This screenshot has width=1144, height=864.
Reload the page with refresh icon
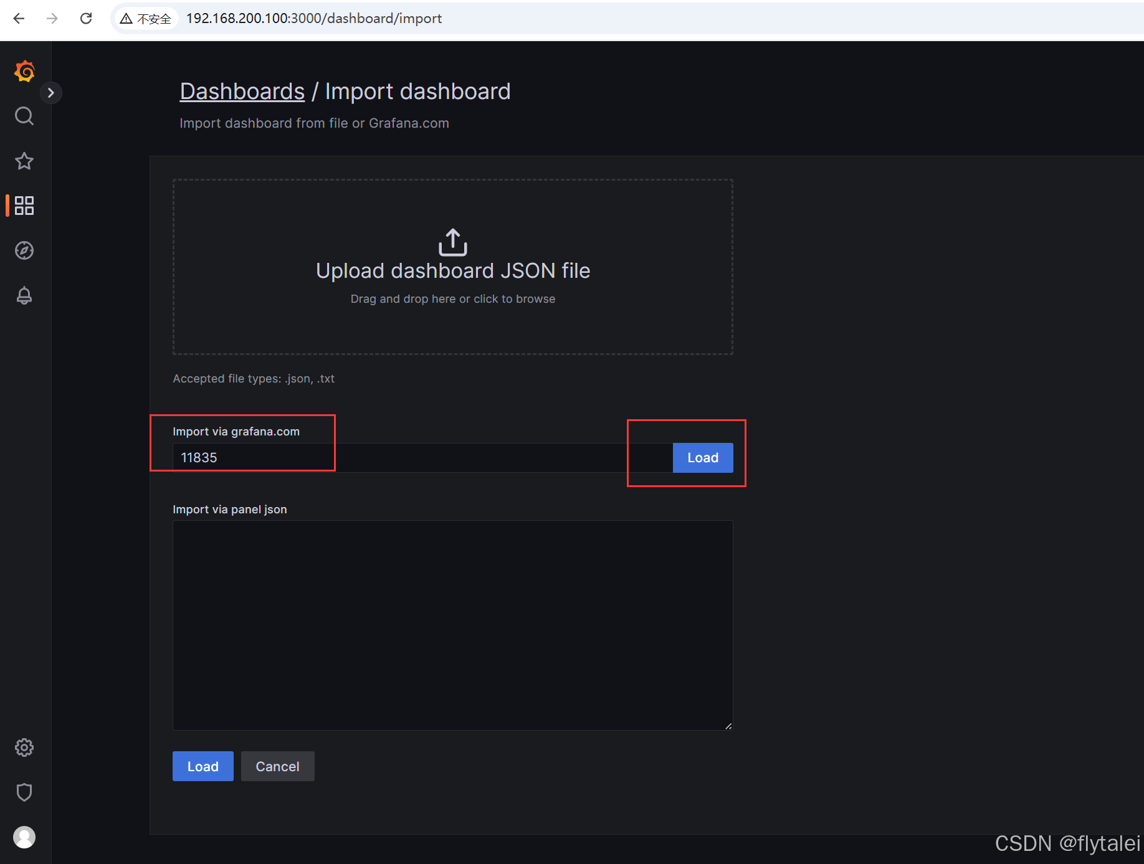pyautogui.click(x=86, y=19)
